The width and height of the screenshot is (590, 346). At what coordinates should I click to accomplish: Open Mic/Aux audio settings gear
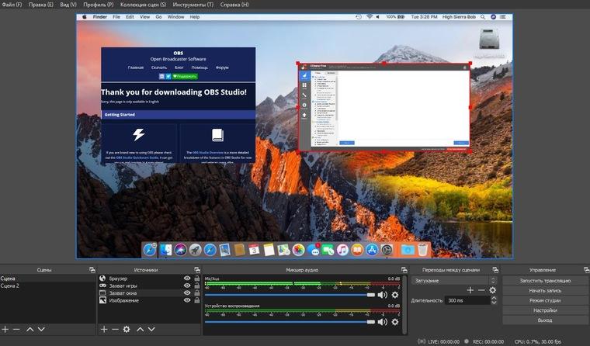(x=394, y=295)
